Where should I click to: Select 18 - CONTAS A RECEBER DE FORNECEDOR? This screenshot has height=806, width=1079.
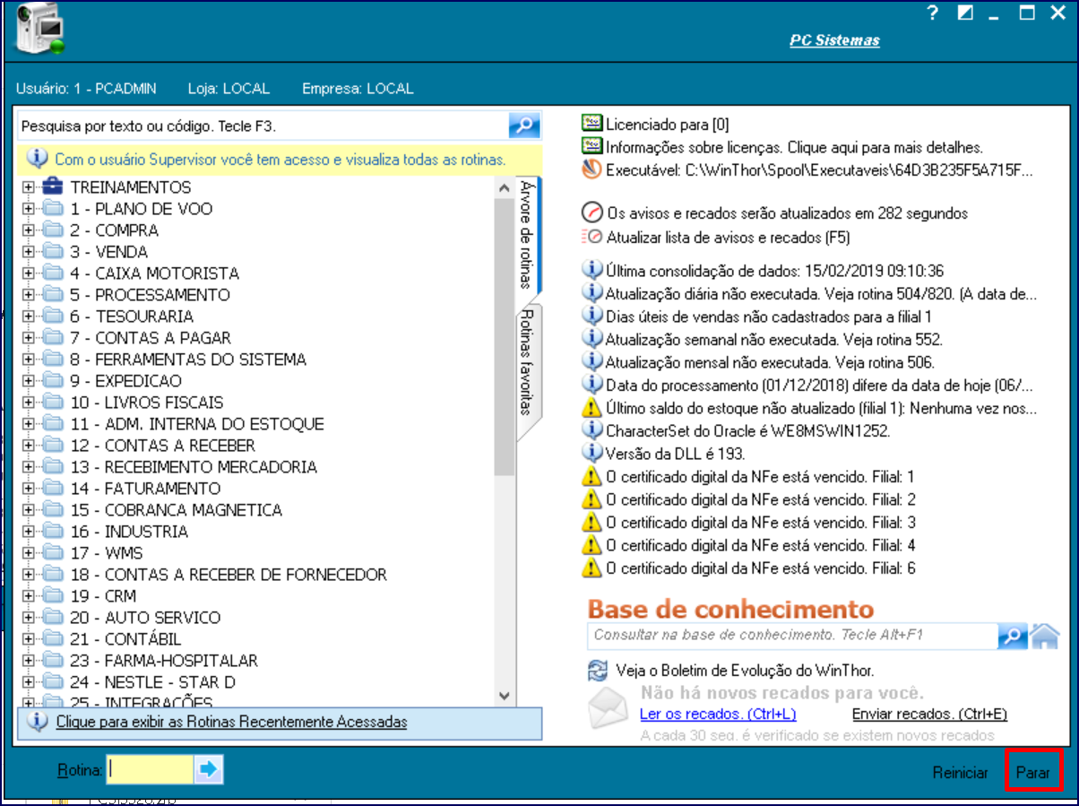[x=229, y=575]
